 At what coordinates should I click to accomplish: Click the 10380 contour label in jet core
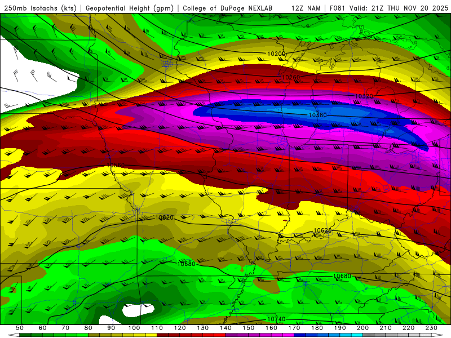tap(317, 115)
